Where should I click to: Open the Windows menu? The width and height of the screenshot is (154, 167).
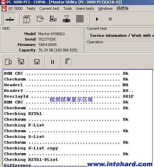click(x=105, y=8)
